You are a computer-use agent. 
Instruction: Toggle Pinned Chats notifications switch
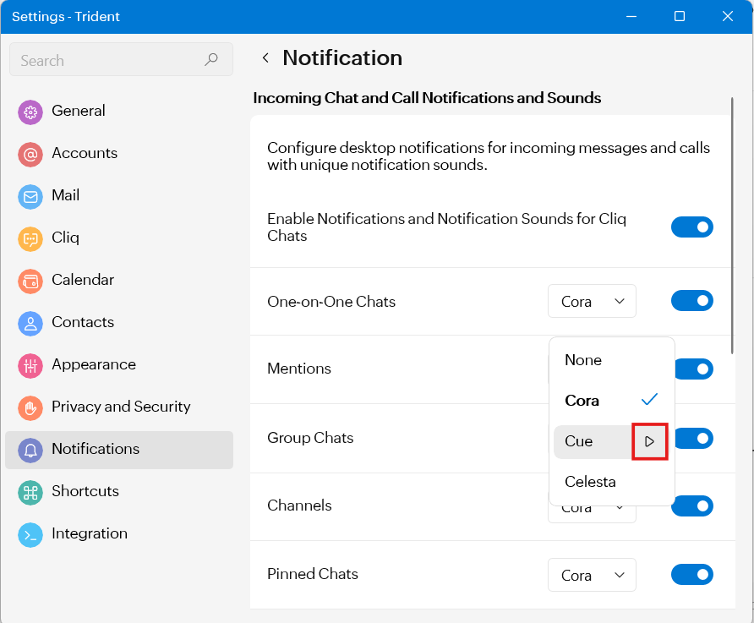pos(691,575)
